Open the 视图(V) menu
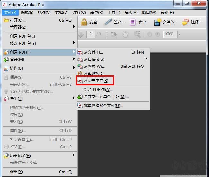Image resolution: width=209 pixels, height=177 pixels. [44, 13]
